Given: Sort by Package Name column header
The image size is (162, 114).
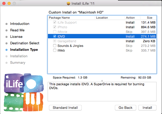Looking at the screenshot, I should pos(71,18).
